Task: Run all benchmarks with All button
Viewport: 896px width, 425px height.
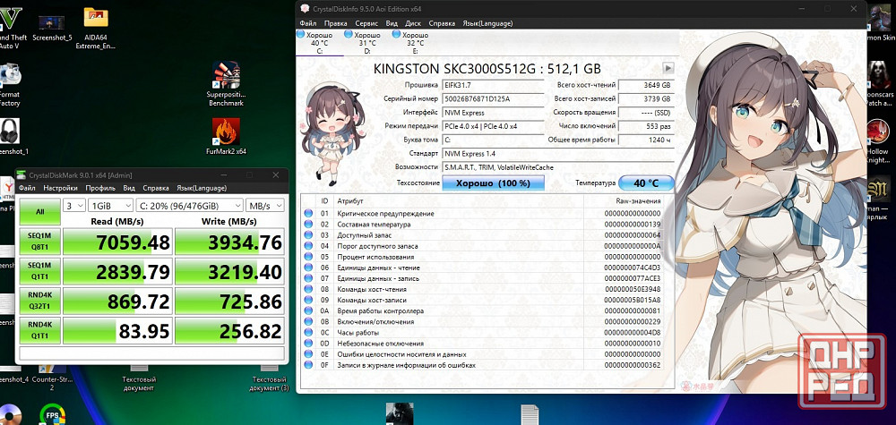Action: pyautogui.click(x=39, y=211)
